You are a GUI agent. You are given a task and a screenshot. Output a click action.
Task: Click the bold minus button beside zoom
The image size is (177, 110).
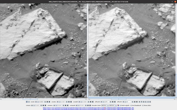(x=36, y=102)
